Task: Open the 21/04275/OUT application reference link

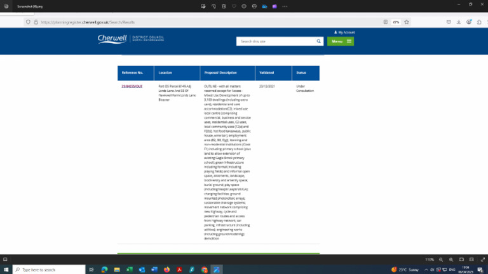Action: (x=132, y=86)
